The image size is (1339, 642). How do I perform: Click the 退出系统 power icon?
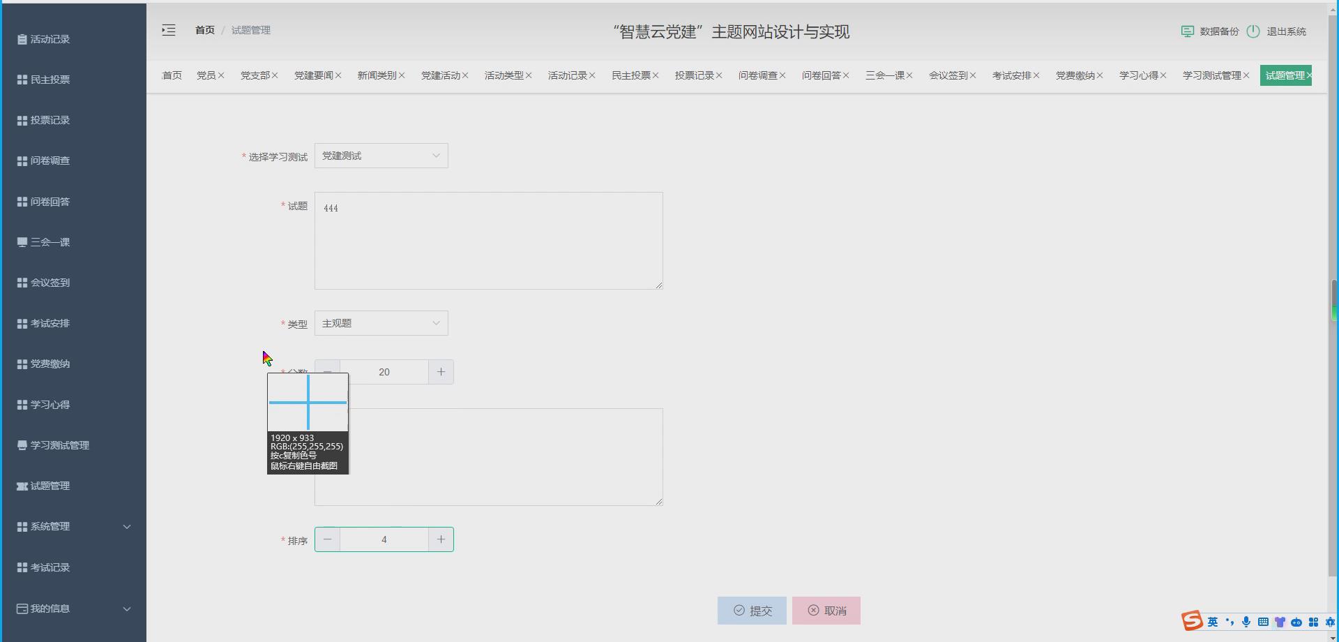[x=1253, y=31]
